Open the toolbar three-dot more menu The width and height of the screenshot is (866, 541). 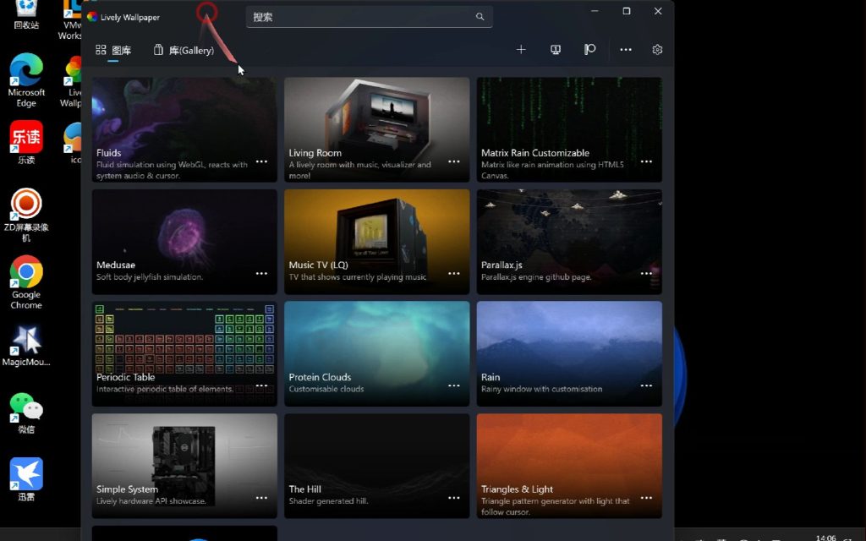626,50
